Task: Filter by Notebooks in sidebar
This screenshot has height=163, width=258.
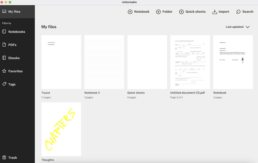Action: tap(17, 32)
